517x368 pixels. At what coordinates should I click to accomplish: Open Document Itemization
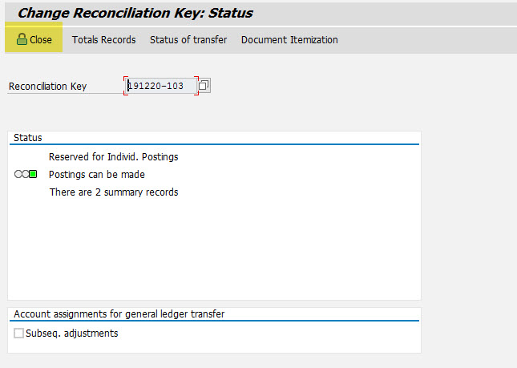[x=289, y=40]
